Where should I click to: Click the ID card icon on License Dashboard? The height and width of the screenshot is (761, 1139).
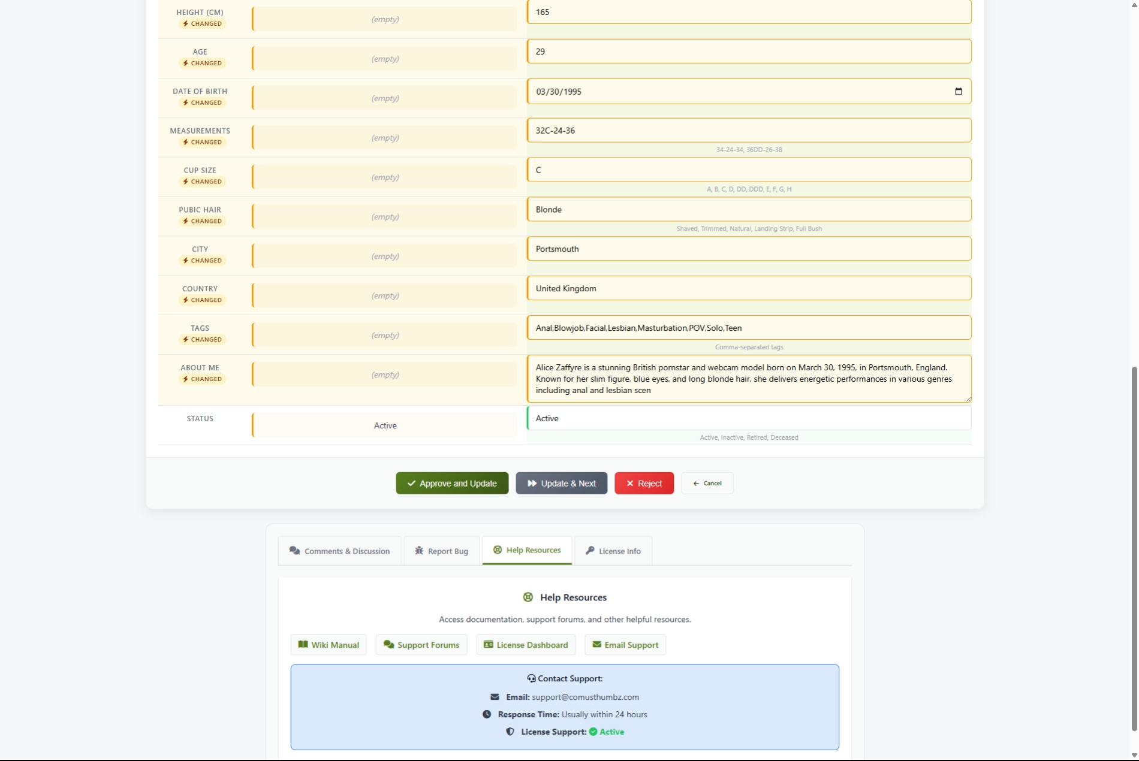pos(489,645)
